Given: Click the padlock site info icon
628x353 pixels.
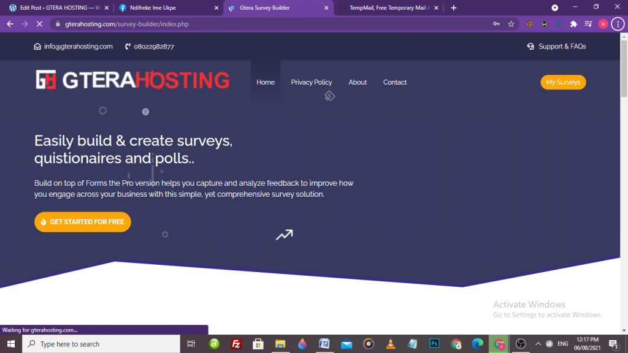Looking at the screenshot, I should coord(58,24).
